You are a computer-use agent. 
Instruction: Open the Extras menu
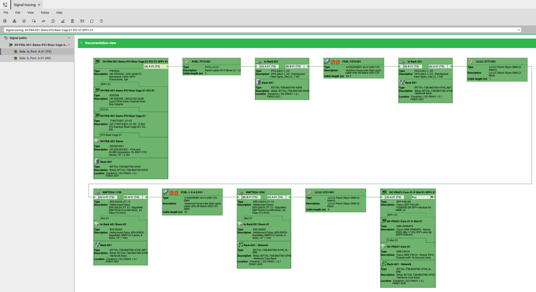[x=45, y=13]
